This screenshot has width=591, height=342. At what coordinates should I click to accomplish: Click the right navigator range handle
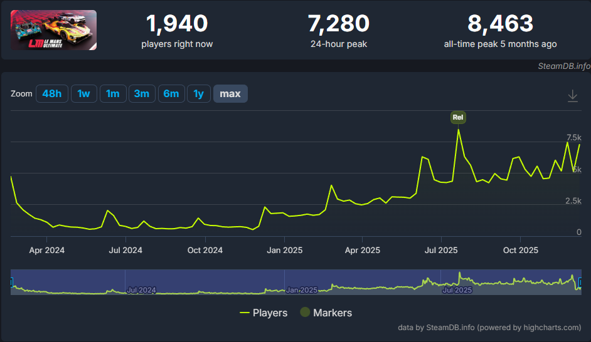coord(580,282)
